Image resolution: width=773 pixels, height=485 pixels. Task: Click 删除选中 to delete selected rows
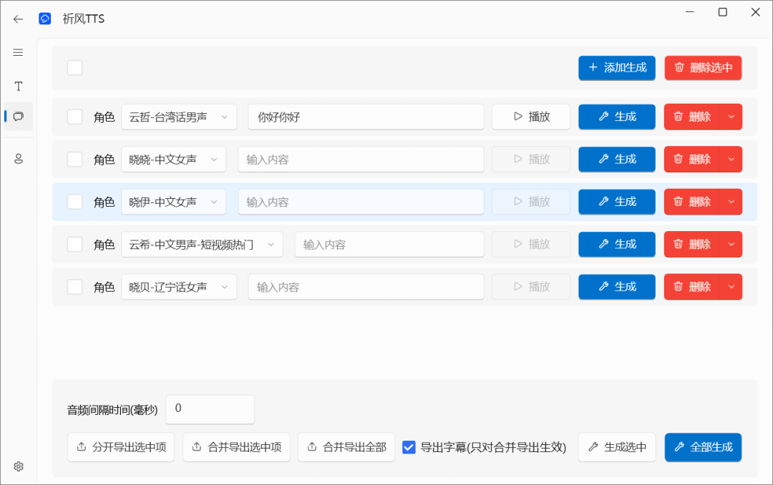pyautogui.click(x=703, y=67)
